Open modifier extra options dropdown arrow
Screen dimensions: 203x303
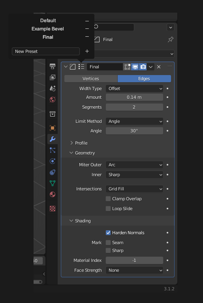[x=150, y=67]
